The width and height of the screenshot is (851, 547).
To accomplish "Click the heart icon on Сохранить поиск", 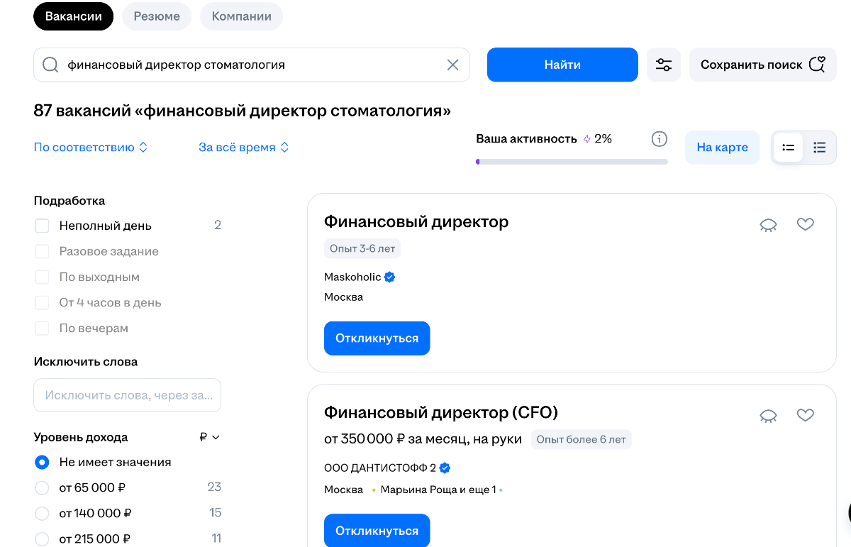I will pos(817,65).
